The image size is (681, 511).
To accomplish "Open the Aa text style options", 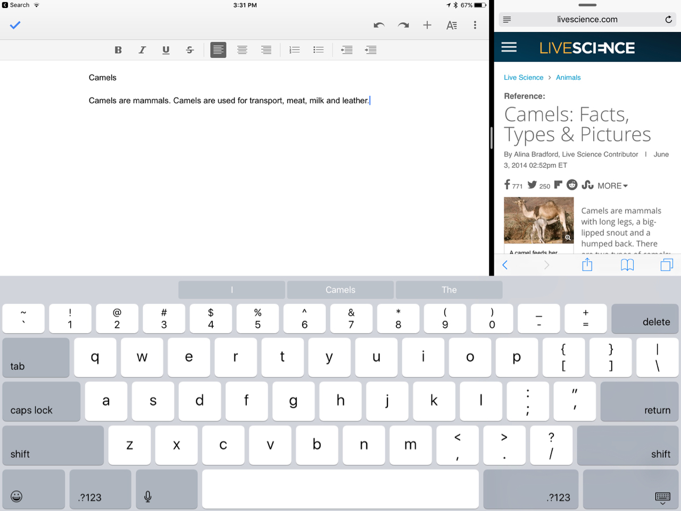I will [451, 25].
